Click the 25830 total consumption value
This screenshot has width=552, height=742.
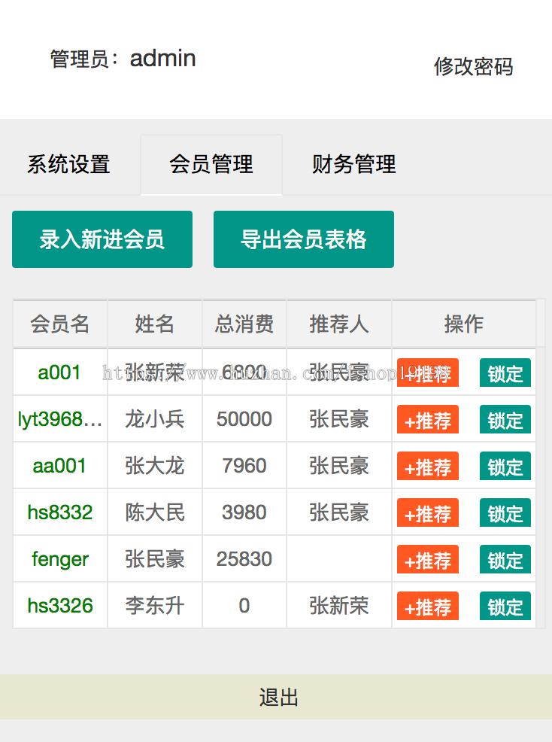point(244,559)
